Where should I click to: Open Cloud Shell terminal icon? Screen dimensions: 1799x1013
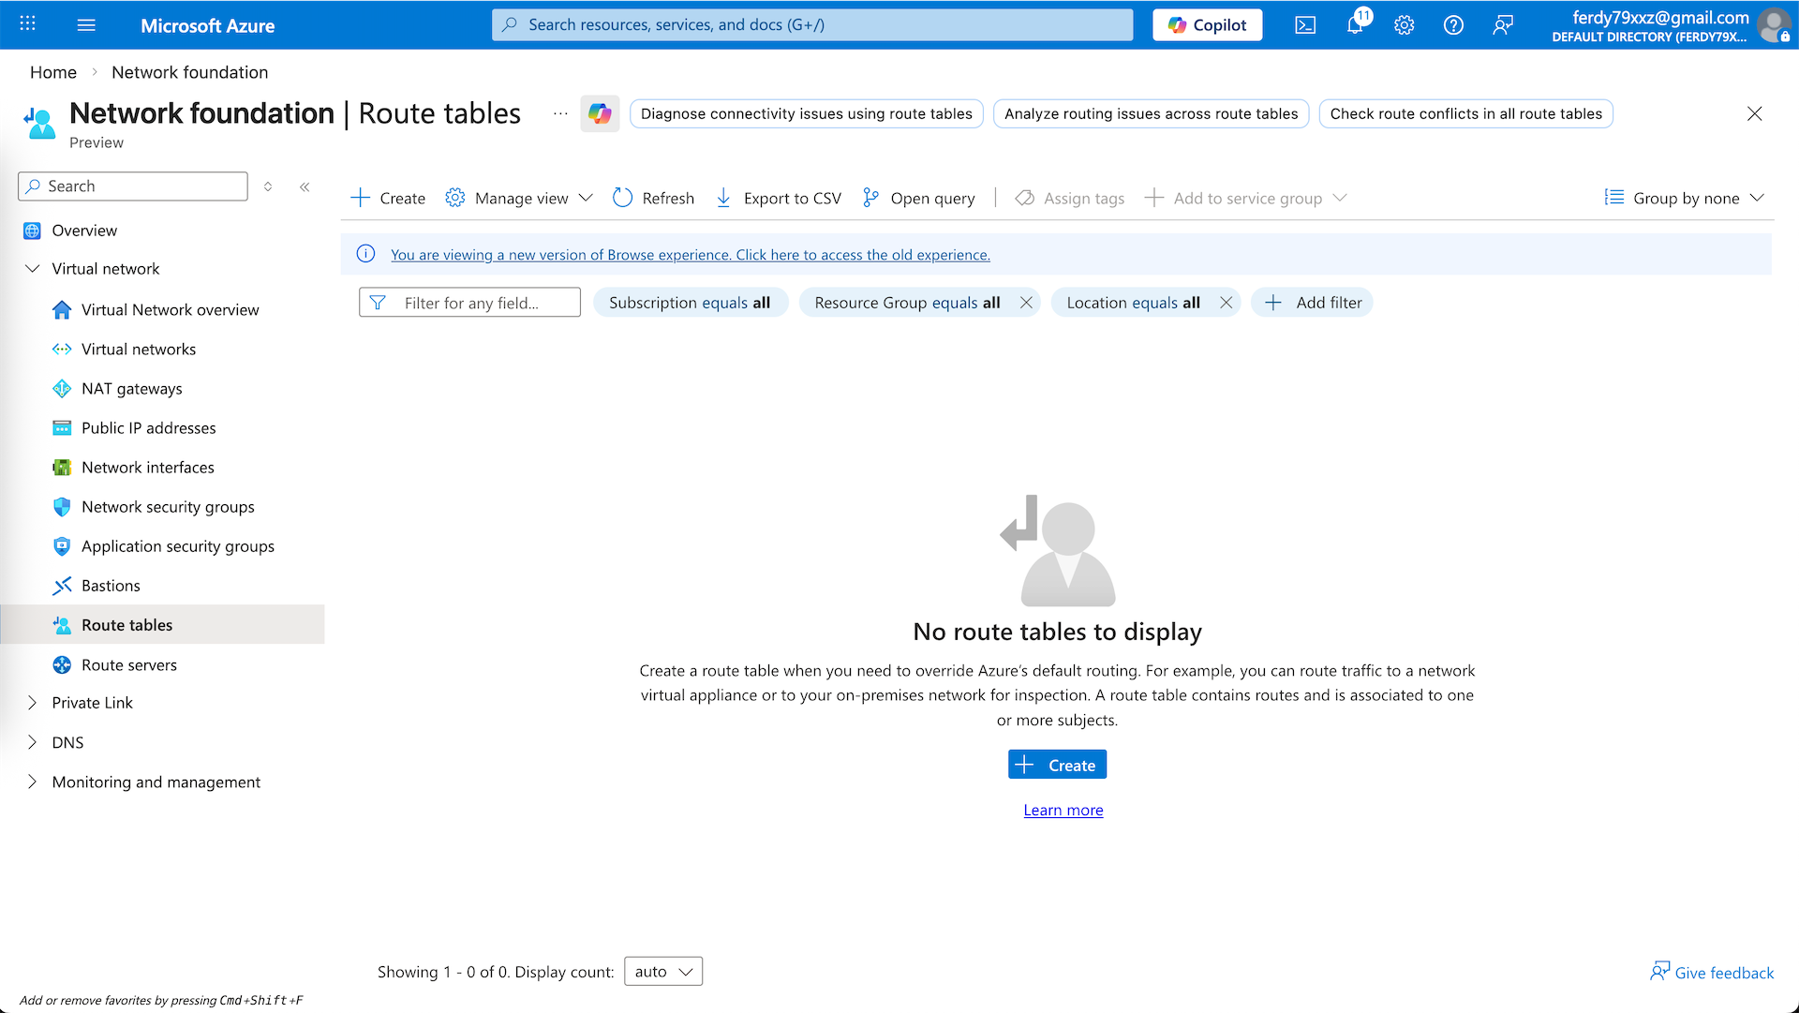[1305, 25]
